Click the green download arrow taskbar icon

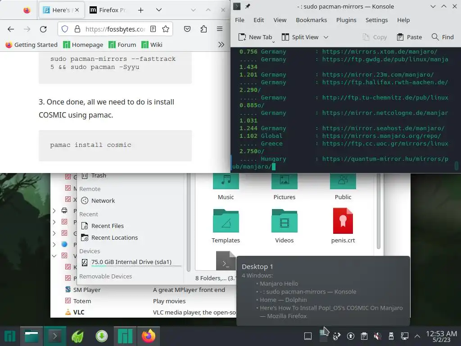click(x=102, y=336)
